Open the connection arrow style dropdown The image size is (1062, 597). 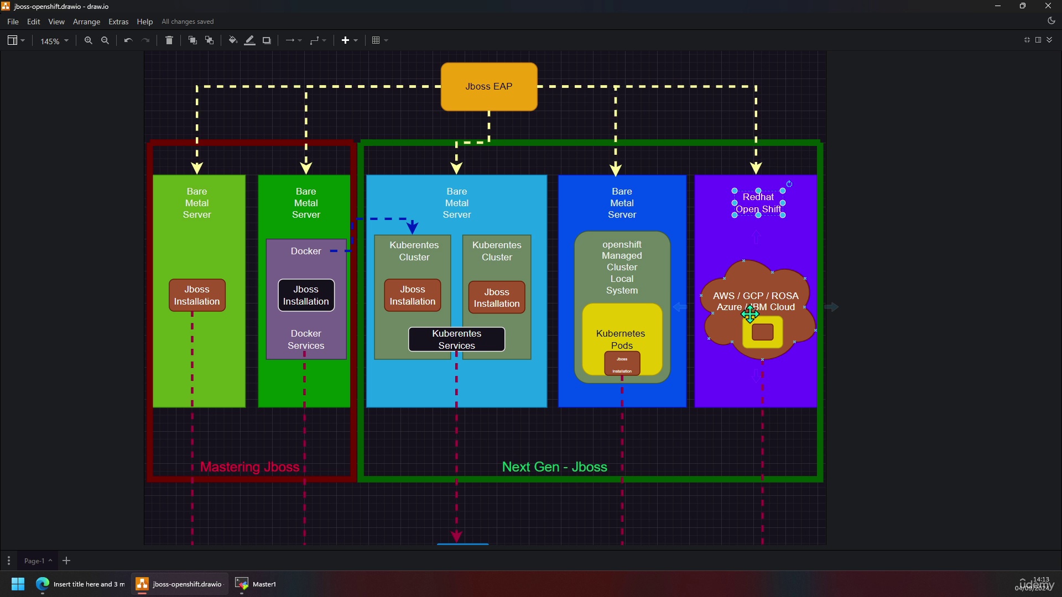[294, 40]
